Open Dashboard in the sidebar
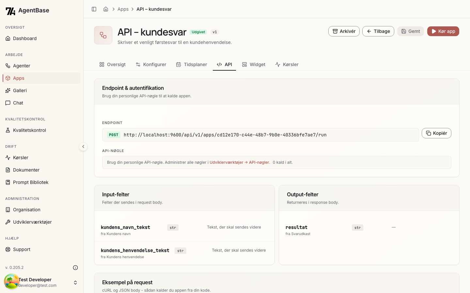The image size is (470, 293). pos(41,38)
